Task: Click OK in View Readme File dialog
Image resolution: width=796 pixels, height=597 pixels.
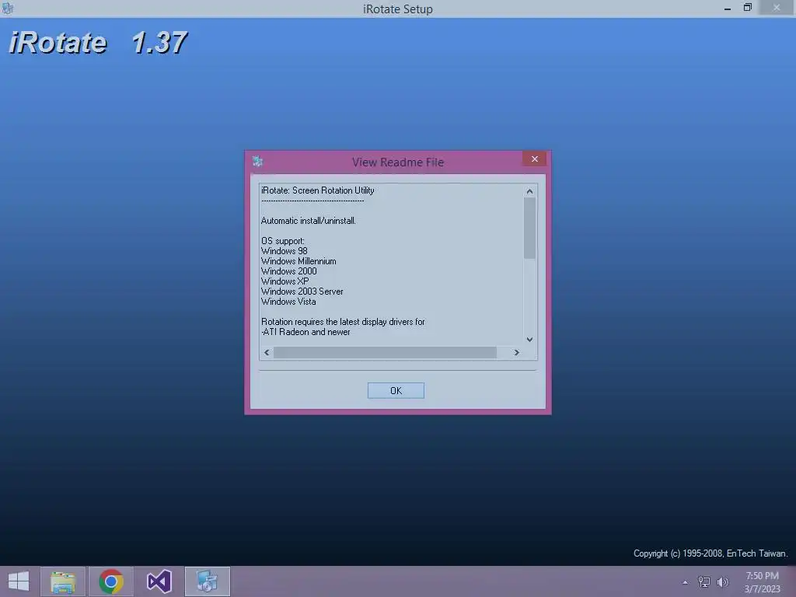Action: tap(396, 390)
